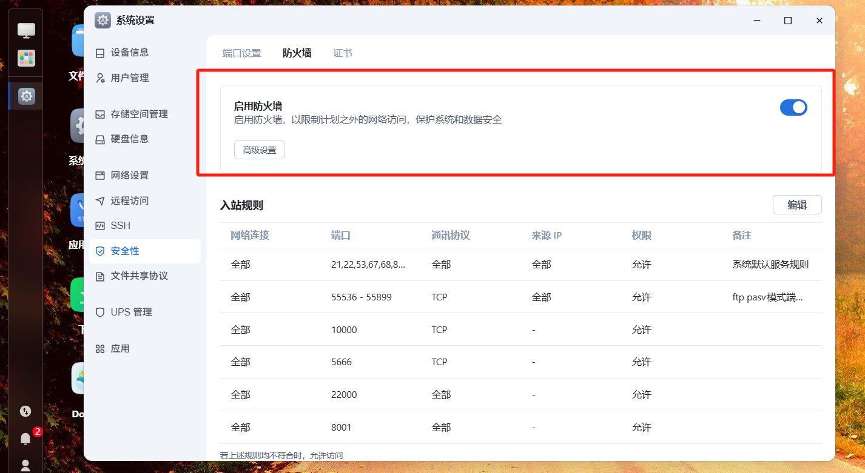
Task: Click 全部 protocol in the 22000 row
Action: tap(441, 395)
